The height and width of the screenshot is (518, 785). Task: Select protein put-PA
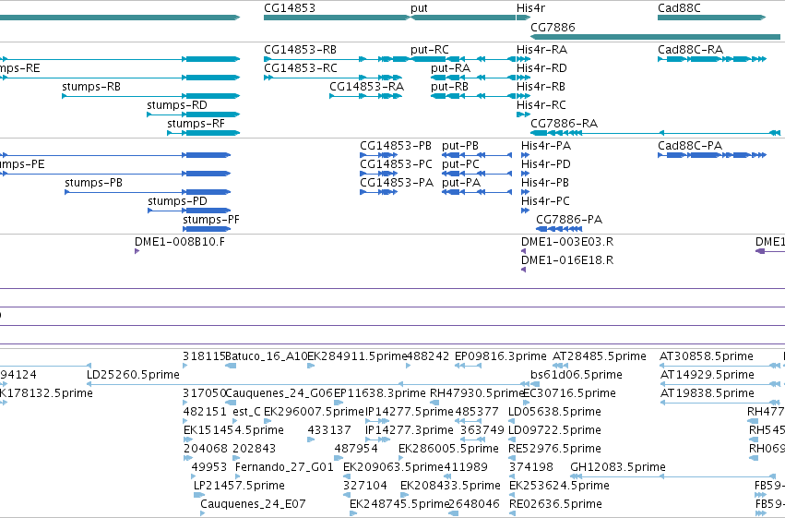pos(477,192)
